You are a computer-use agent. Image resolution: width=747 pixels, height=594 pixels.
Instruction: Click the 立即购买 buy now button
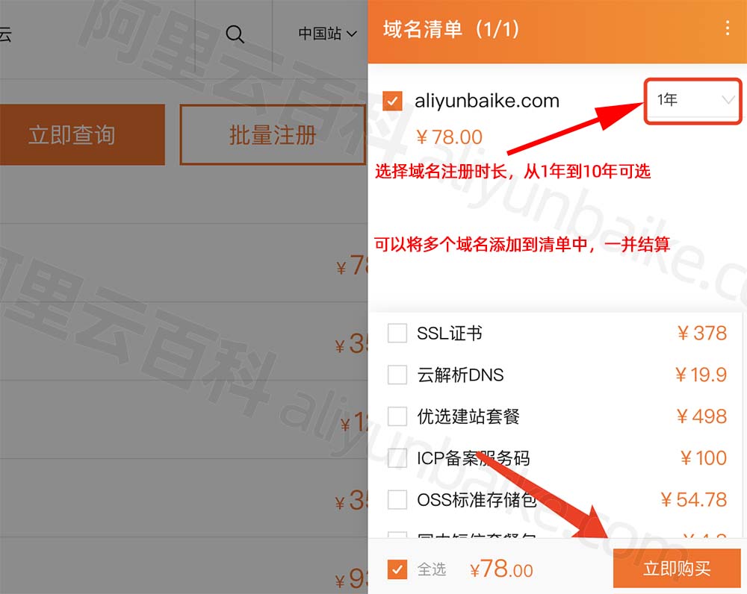[677, 569]
